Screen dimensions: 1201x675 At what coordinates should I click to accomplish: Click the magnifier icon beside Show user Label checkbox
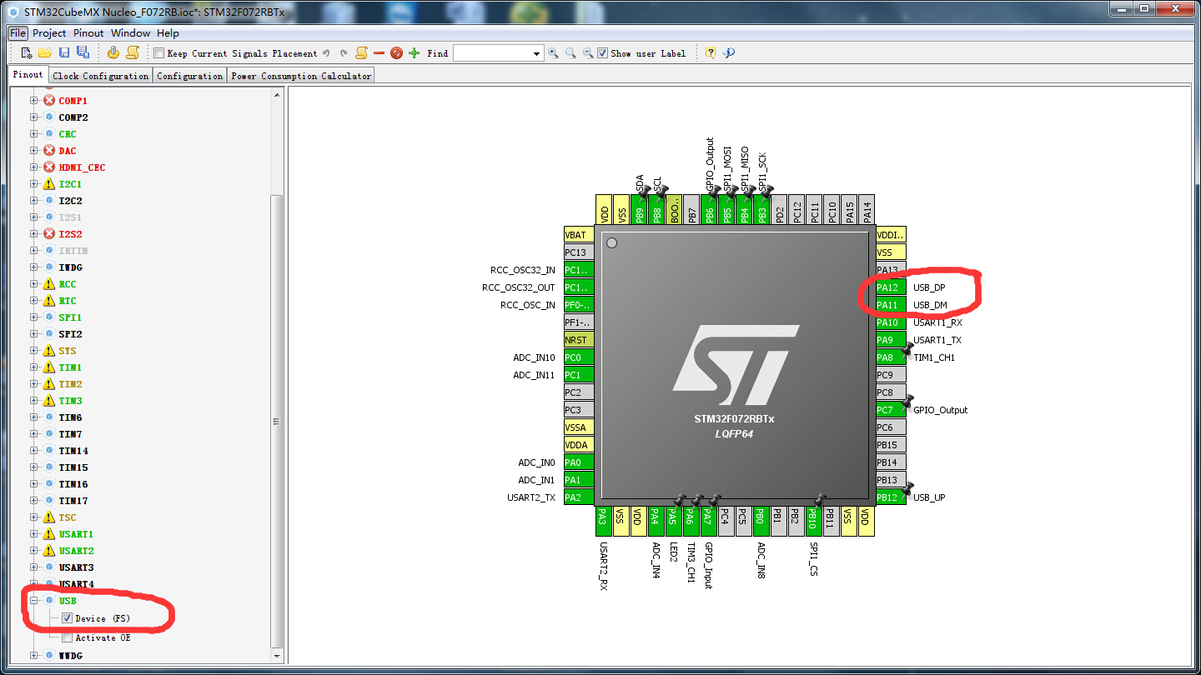point(588,53)
